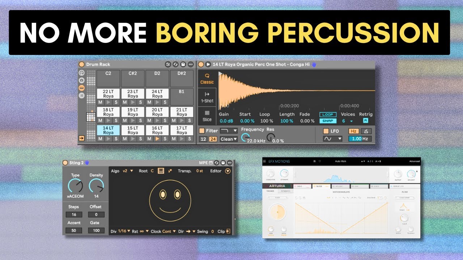Click Drum Rack hot-swap preset icon
The image size is (463, 260).
click(x=175, y=64)
